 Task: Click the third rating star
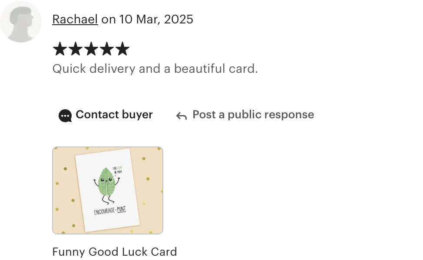click(91, 49)
